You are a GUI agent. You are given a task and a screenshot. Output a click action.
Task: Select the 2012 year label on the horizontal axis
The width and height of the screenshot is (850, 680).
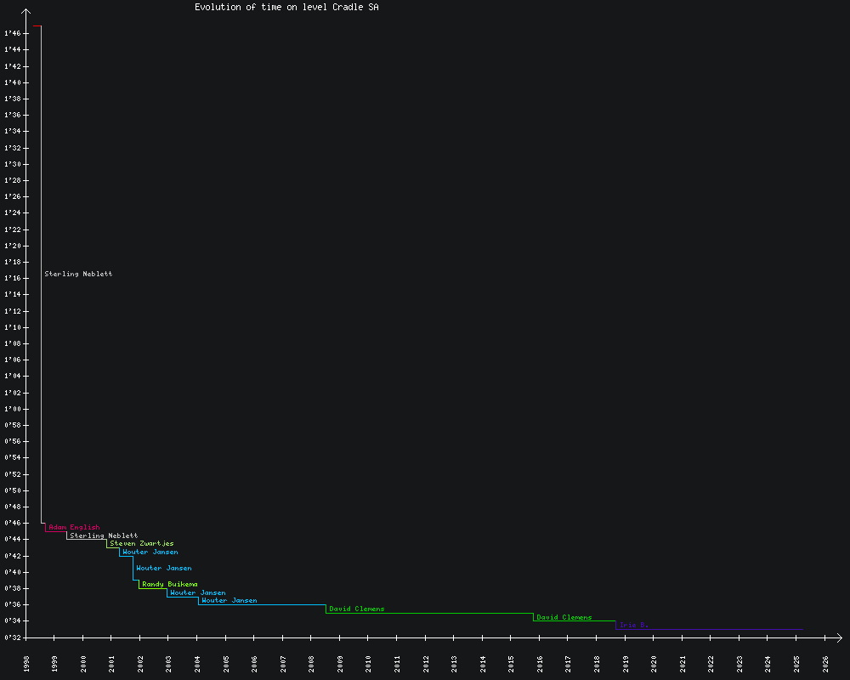tap(426, 663)
